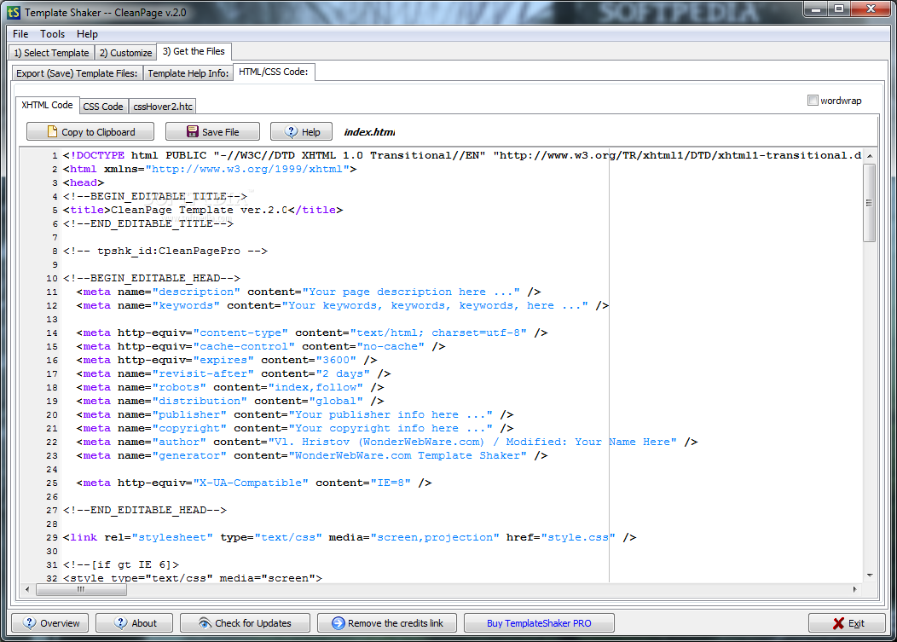897x642 pixels.
Task: Click the blue arrow icon on Remove credits link
Action: [339, 623]
